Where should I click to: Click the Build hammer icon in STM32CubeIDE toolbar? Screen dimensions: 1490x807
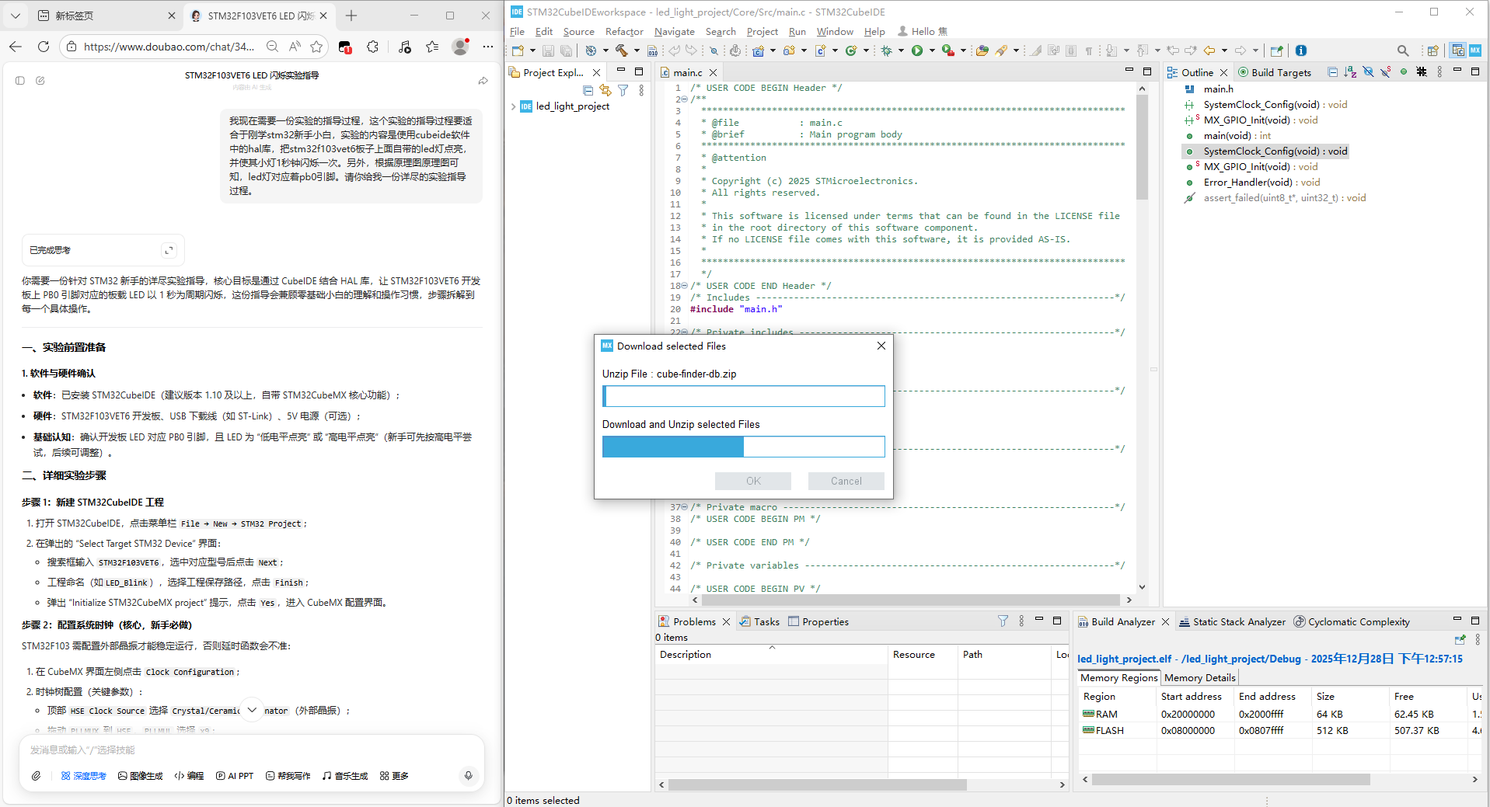pyautogui.click(x=621, y=50)
